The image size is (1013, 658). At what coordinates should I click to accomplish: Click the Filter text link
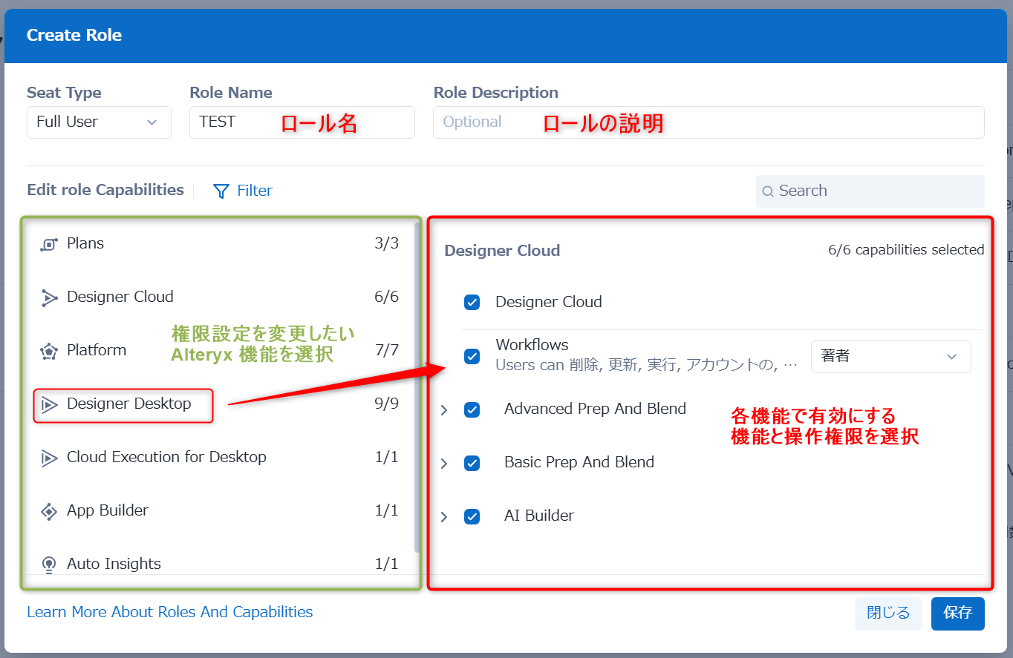255,191
